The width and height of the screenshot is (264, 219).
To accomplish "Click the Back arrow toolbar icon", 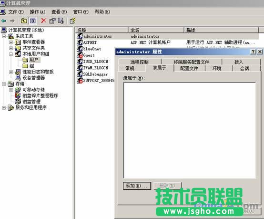I will tap(4, 21).
